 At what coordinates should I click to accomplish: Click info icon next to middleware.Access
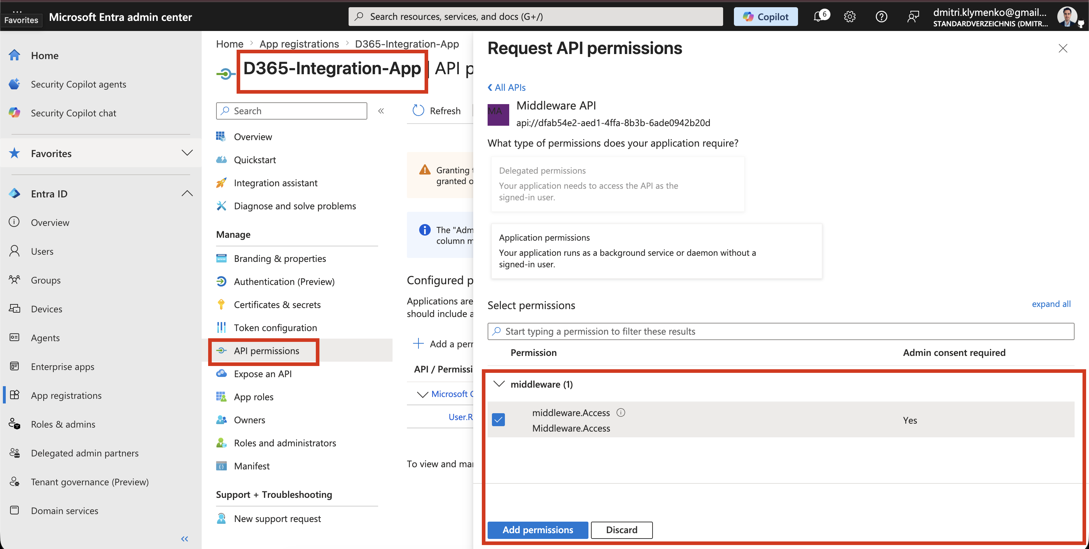tap(620, 412)
